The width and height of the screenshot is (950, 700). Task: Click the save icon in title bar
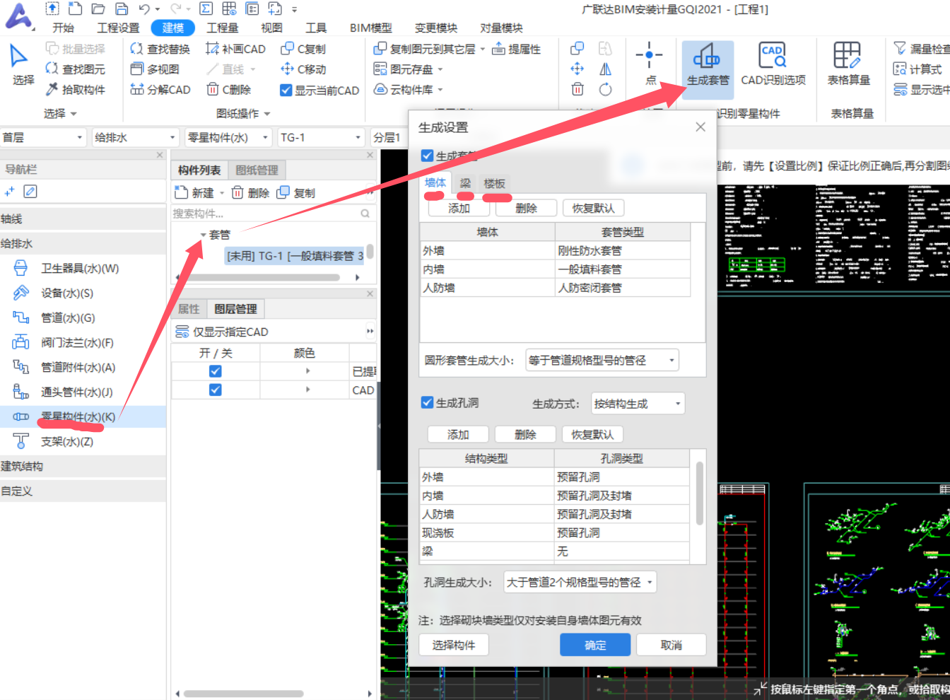(x=122, y=9)
